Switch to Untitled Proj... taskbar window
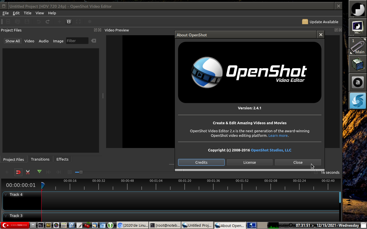Image resolution: width=367 pixels, height=229 pixels. click(x=198, y=225)
